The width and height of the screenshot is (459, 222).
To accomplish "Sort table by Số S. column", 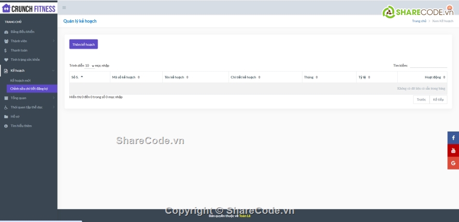I will [89, 77].
